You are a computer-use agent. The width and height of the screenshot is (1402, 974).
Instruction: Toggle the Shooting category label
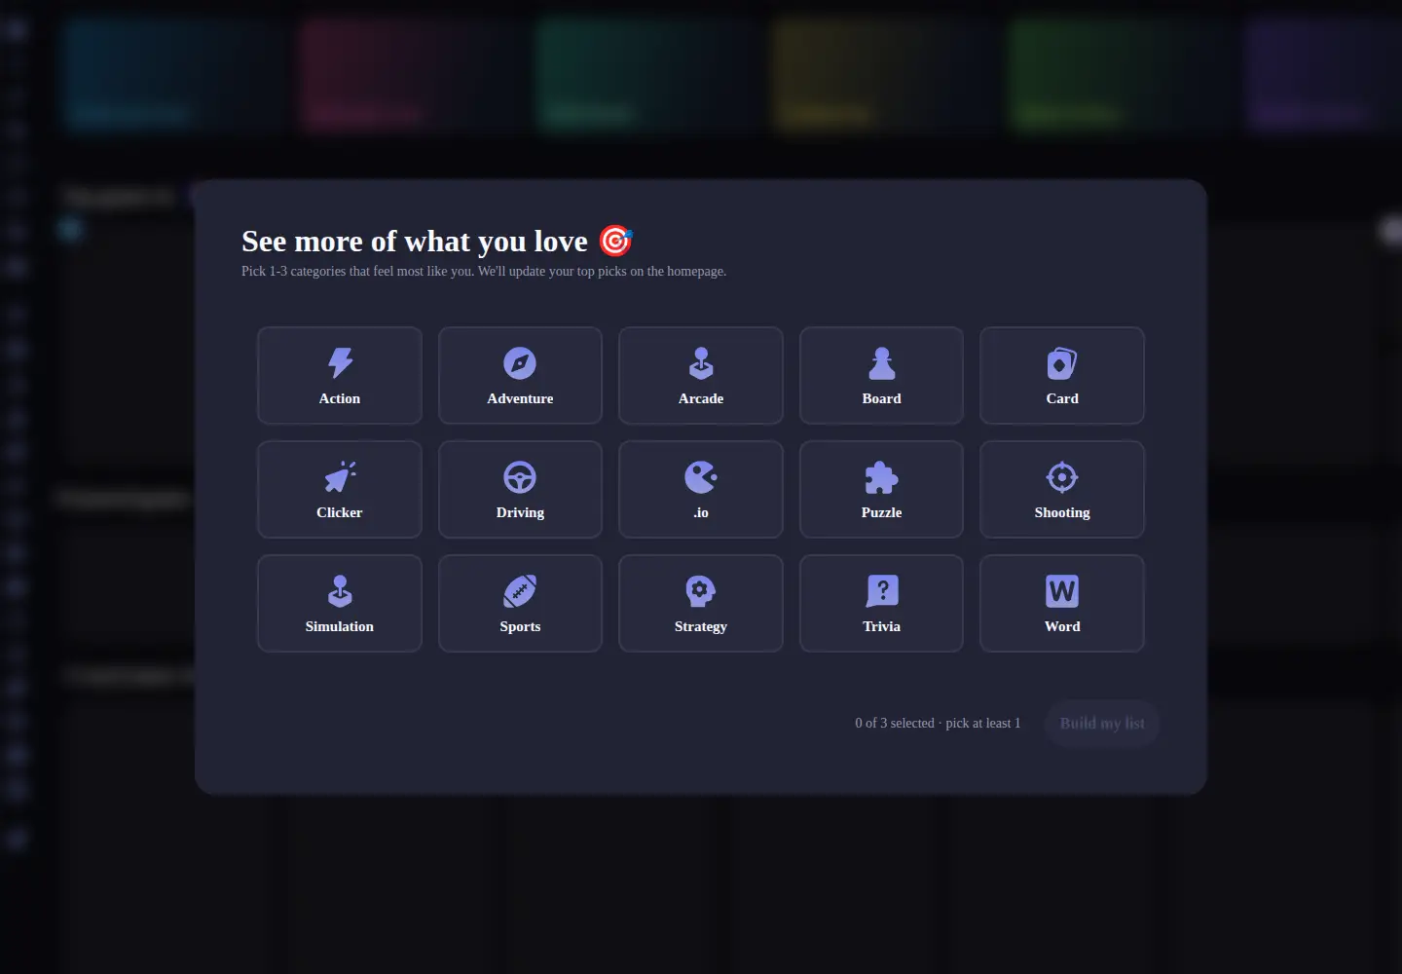point(1062,512)
